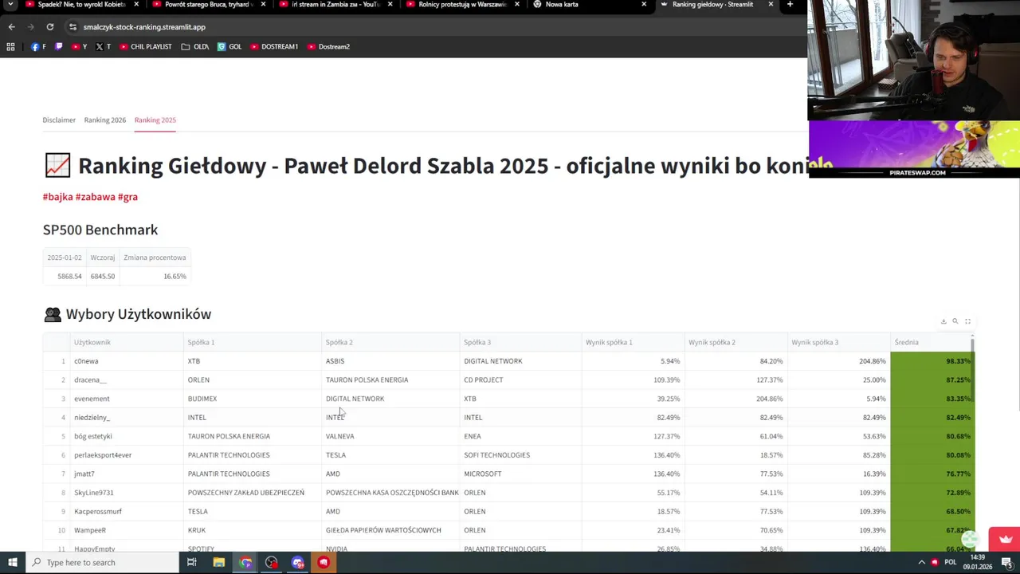Click the table's vertical scrollbar

[x=973, y=371]
